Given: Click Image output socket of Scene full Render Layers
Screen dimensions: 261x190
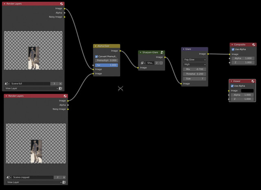Looking at the screenshot, I should click(x=64, y=9).
